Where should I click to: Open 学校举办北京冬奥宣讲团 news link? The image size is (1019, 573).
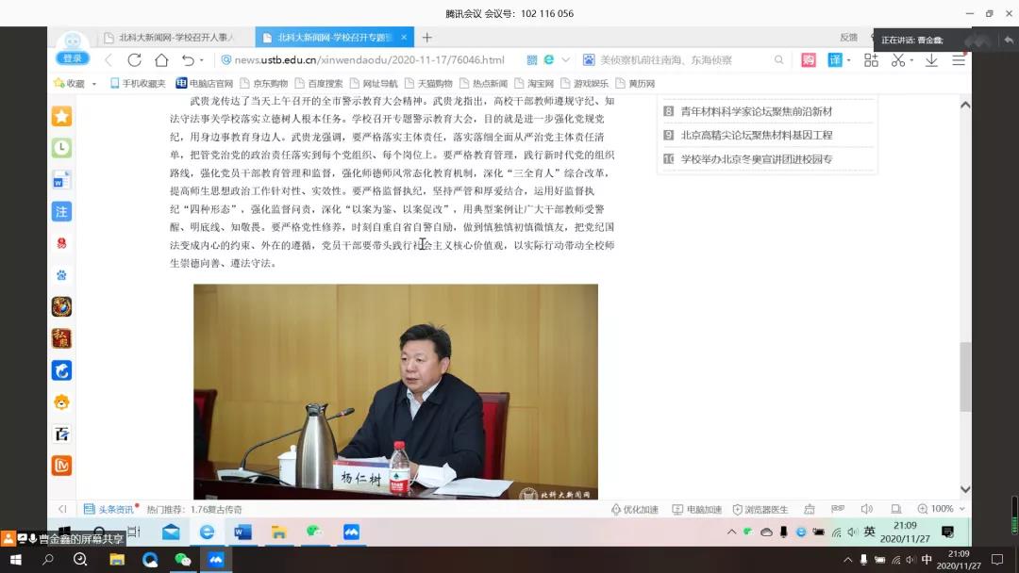click(x=757, y=159)
